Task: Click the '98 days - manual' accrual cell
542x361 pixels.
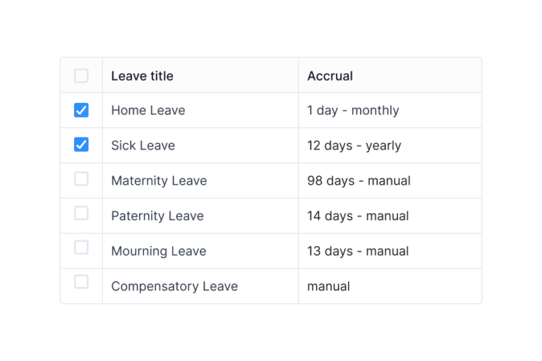Action: pos(359,181)
